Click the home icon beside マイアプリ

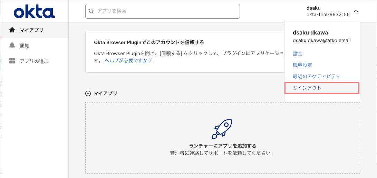pos(12,30)
